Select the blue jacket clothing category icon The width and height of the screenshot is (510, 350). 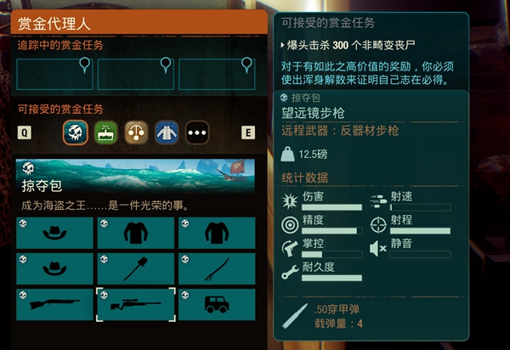tap(167, 133)
